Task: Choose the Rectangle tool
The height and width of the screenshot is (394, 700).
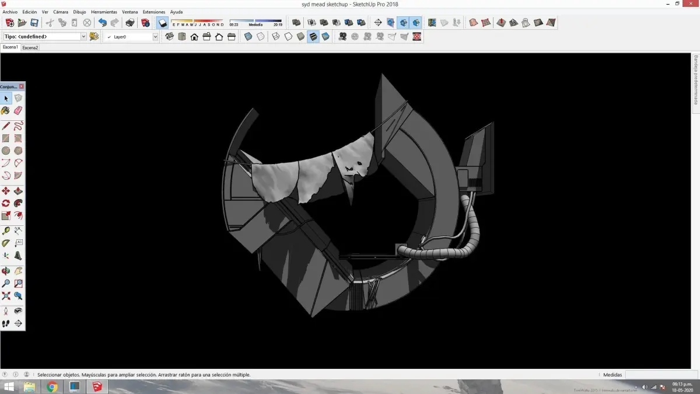Action: [x=6, y=138]
